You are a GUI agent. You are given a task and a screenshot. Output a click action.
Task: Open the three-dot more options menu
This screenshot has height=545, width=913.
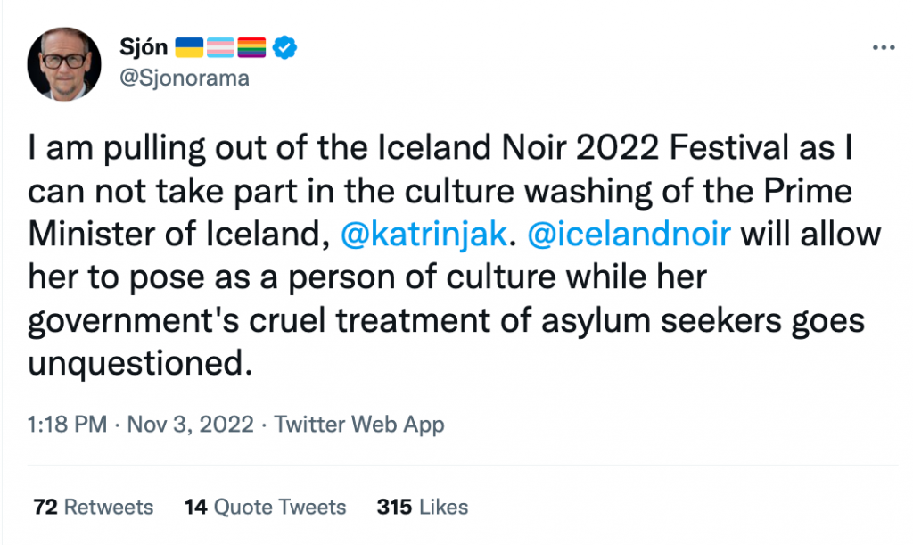(x=884, y=47)
